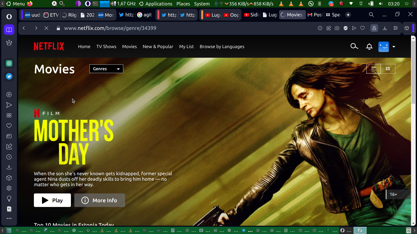The height and width of the screenshot is (234, 417).
Task: Open new tab with plus button
Action: pyautogui.click(x=348, y=15)
